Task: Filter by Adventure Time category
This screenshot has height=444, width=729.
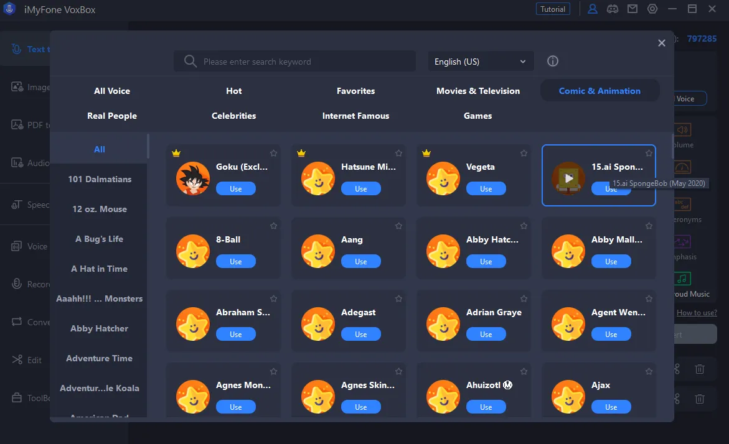Action: point(100,359)
